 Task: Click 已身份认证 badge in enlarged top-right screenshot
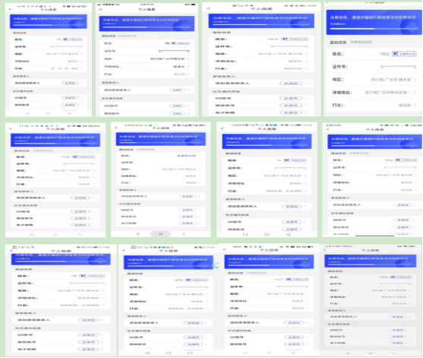[404, 54]
